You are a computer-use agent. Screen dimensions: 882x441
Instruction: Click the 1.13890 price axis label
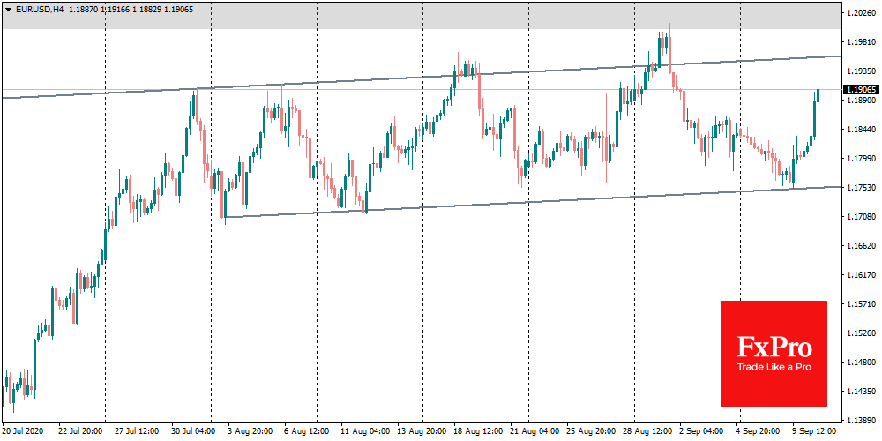coord(861,421)
